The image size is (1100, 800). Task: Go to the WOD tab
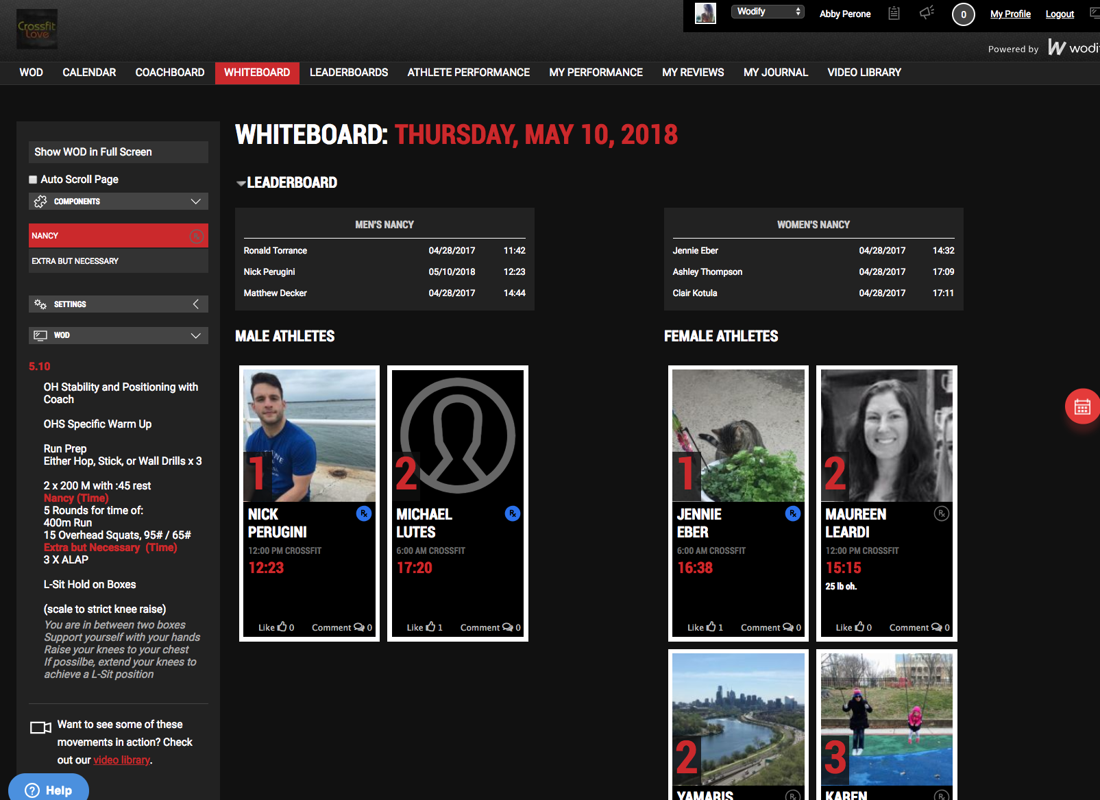click(32, 73)
